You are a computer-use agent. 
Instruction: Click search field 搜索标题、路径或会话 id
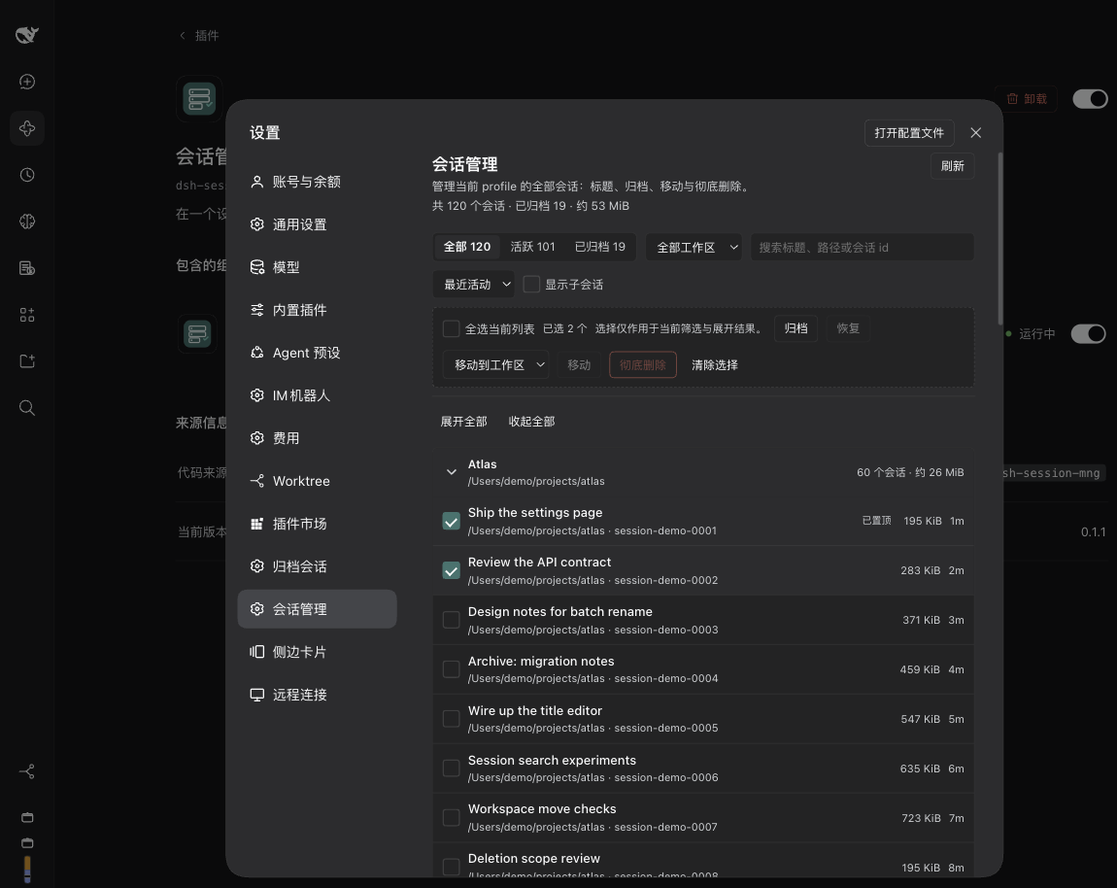pos(862,248)
